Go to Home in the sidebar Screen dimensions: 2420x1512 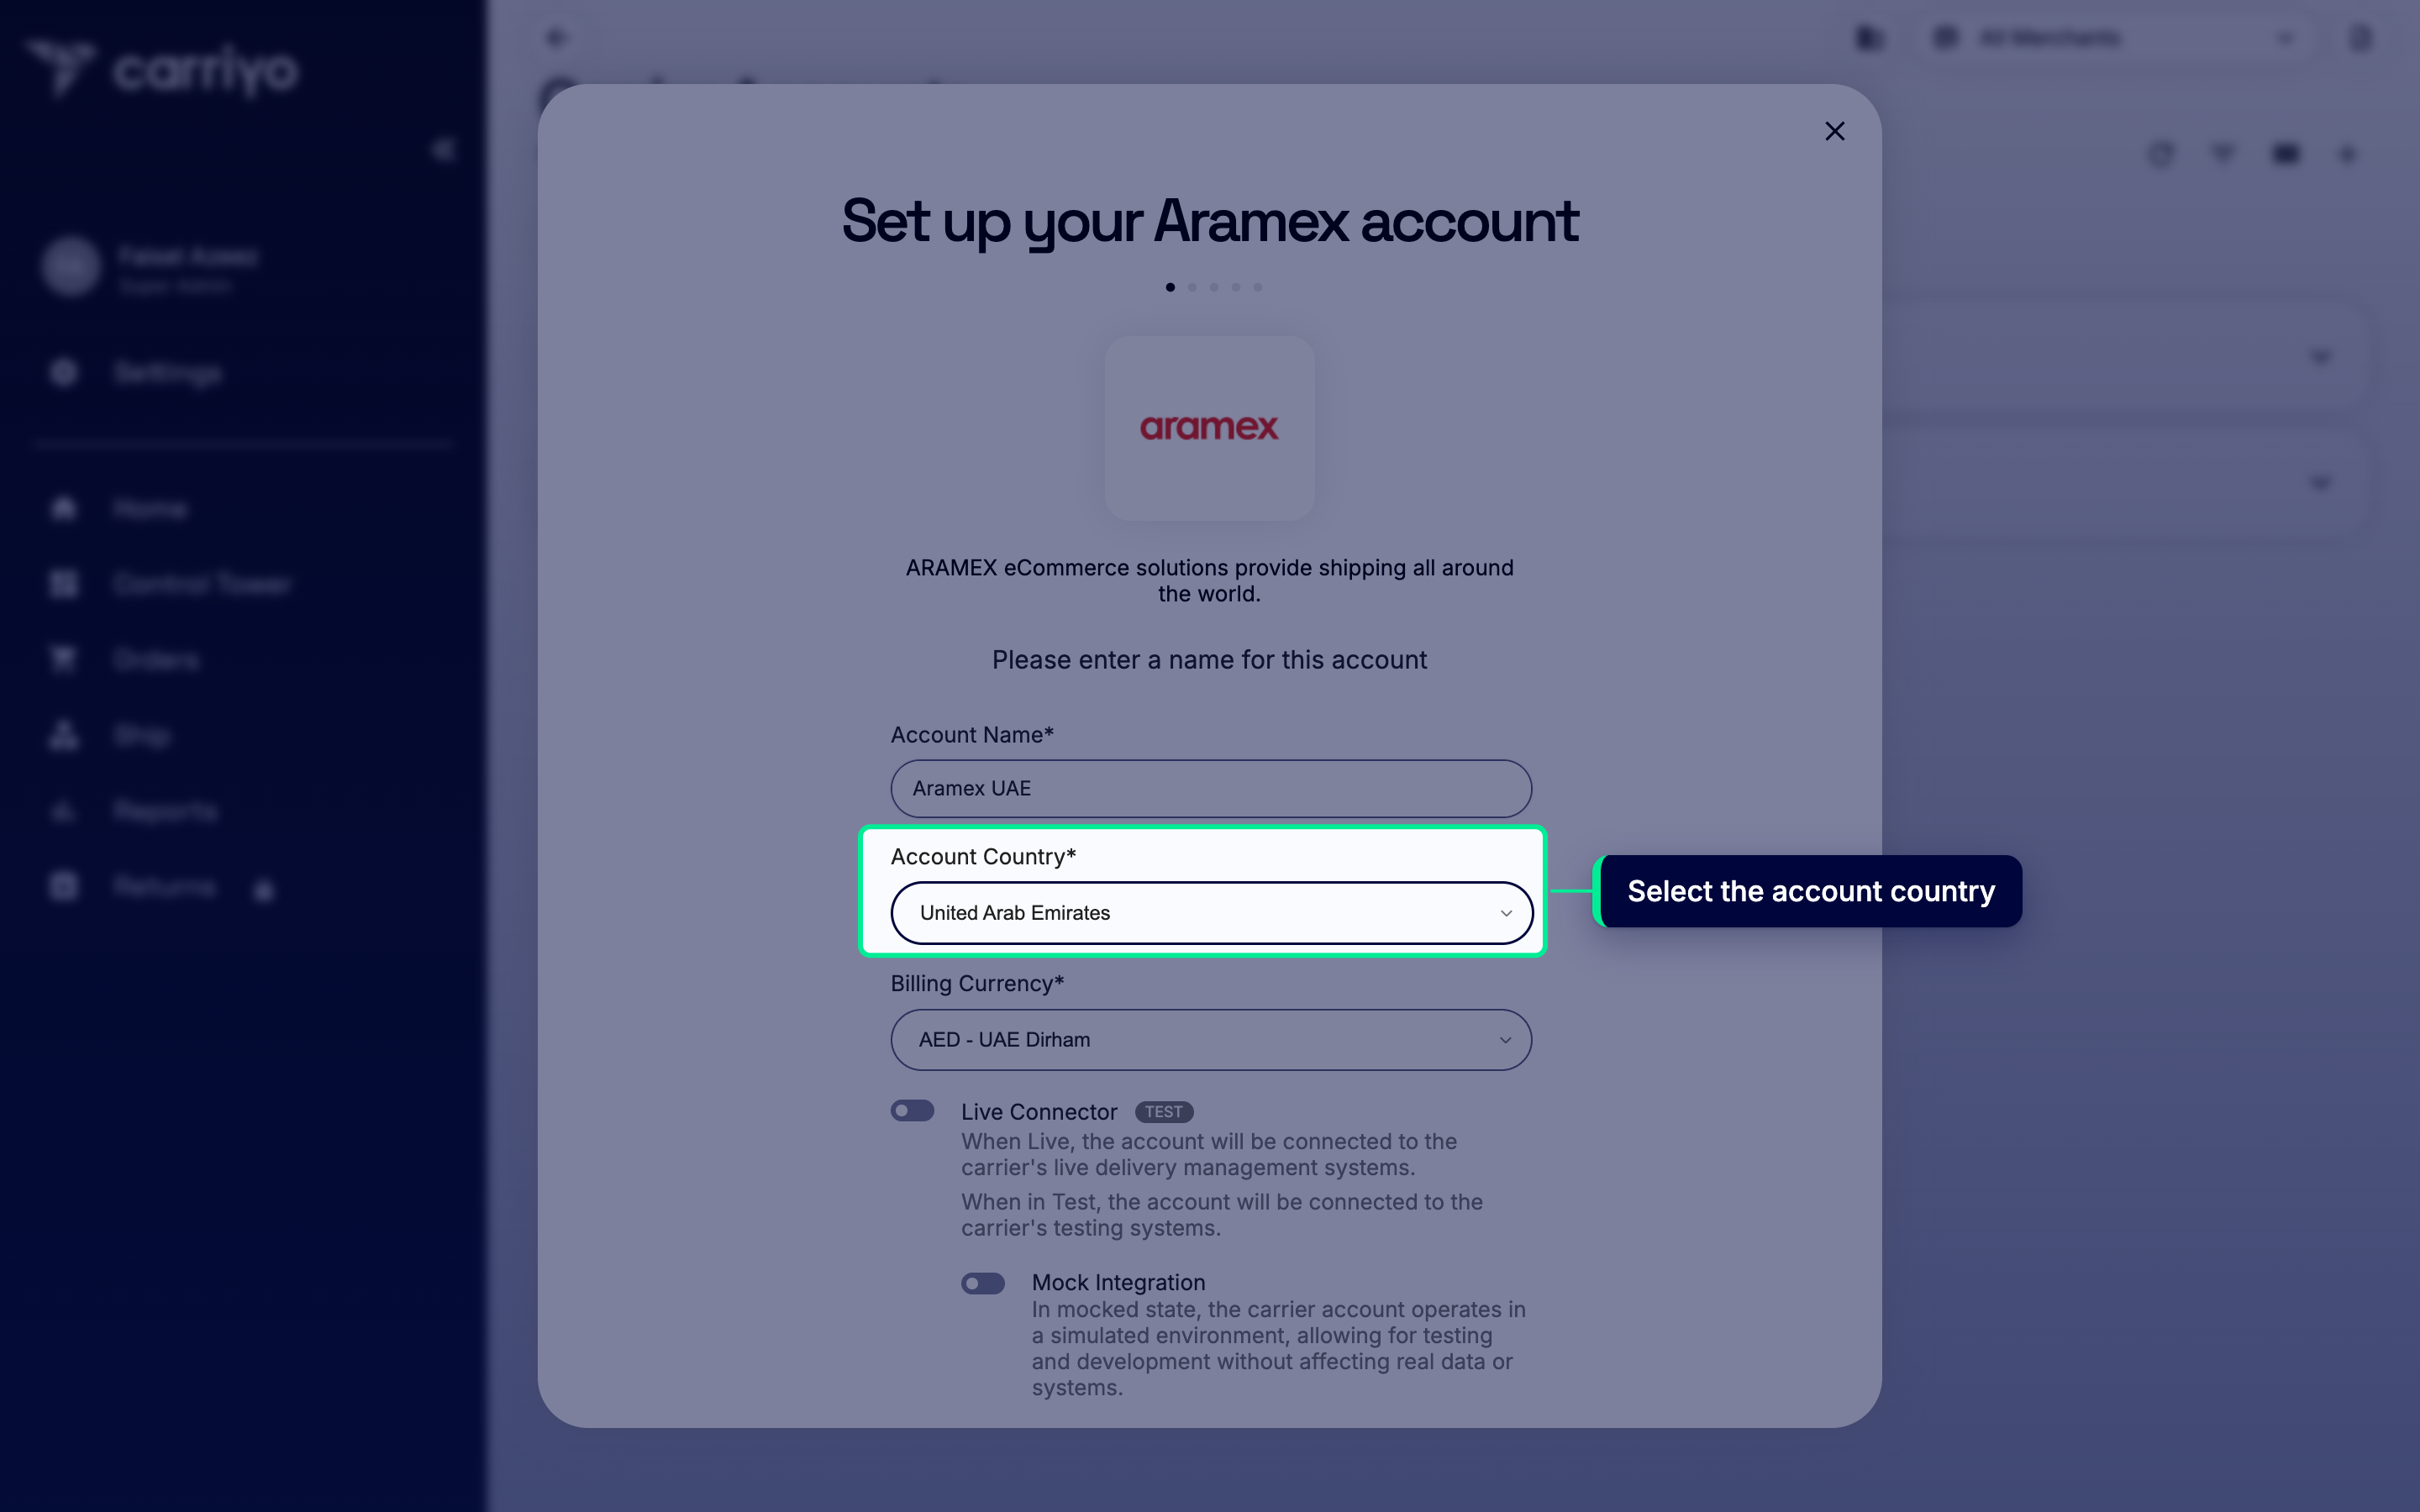click(x=150, y=509)
